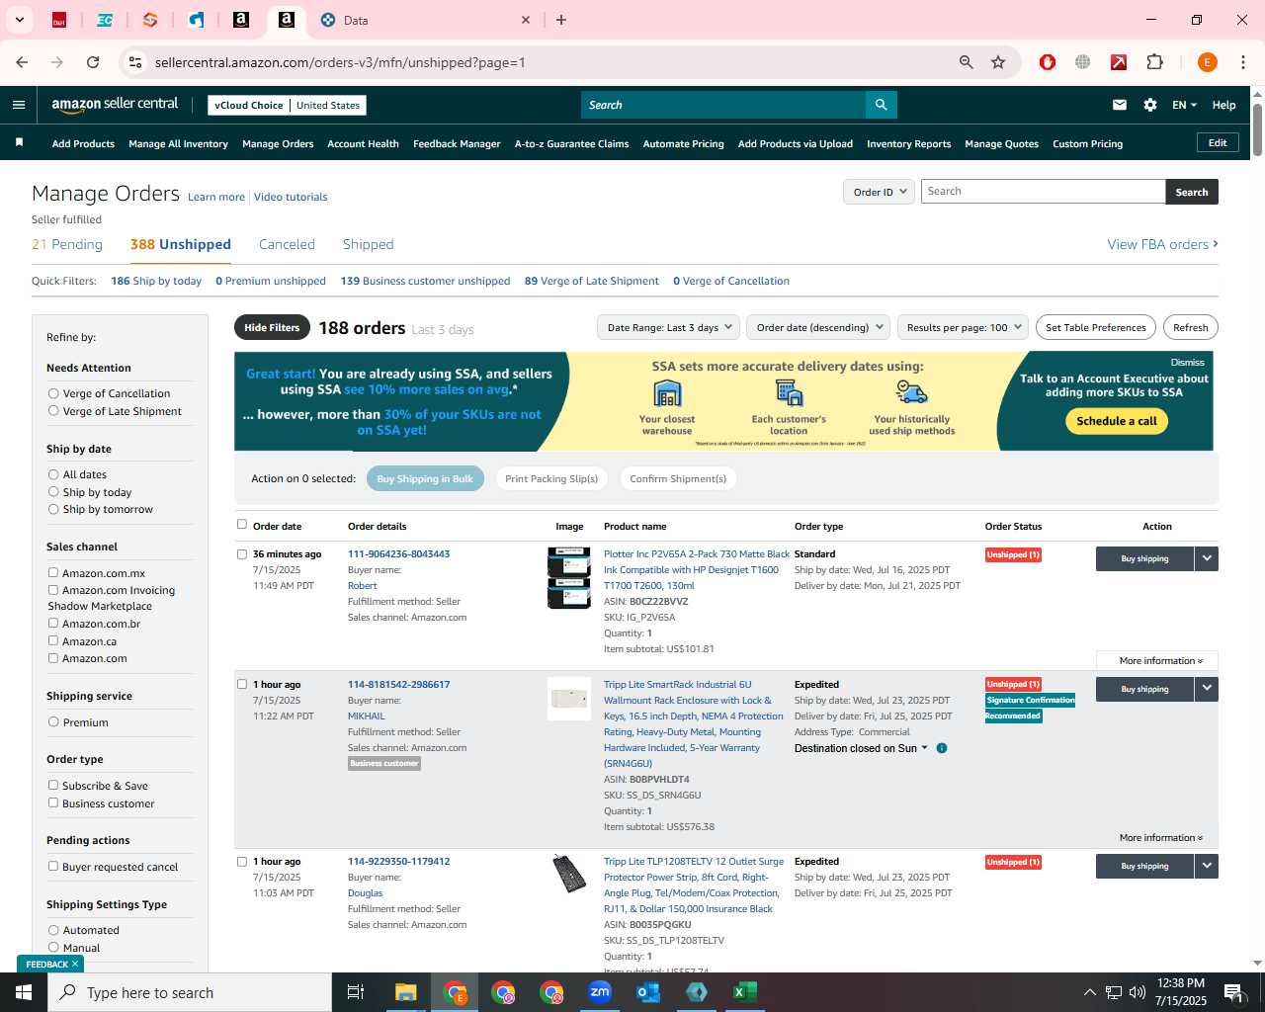Check the Buyer requested cancel box
The image size is (1265, 1012).
point(53,866)
